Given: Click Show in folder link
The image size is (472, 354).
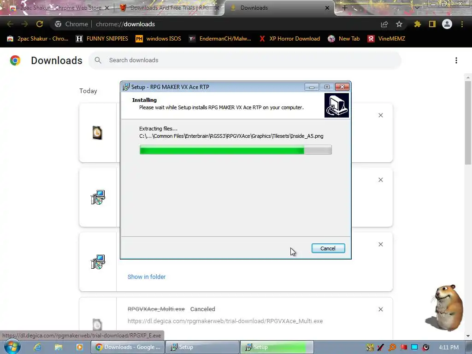Looking at the screenshot, I should 147,277.
